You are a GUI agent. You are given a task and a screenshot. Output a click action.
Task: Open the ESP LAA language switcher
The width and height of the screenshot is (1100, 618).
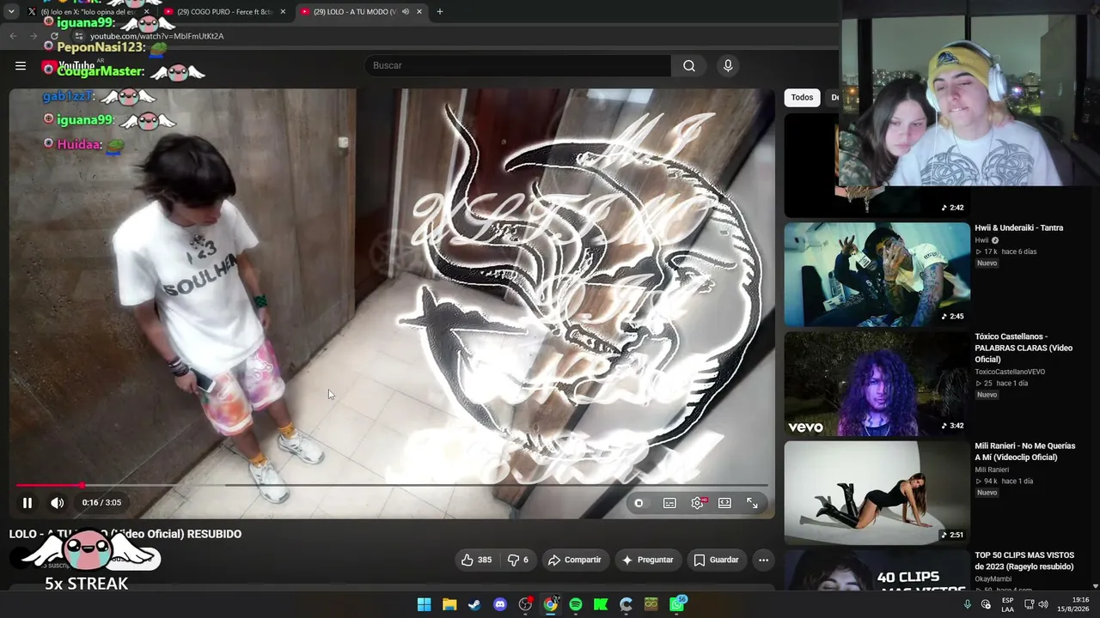(1007, 604)
